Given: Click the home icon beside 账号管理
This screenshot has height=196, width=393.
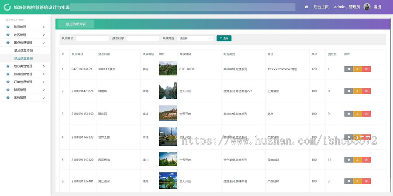Looking at the screenshot, I should [8, 27].
